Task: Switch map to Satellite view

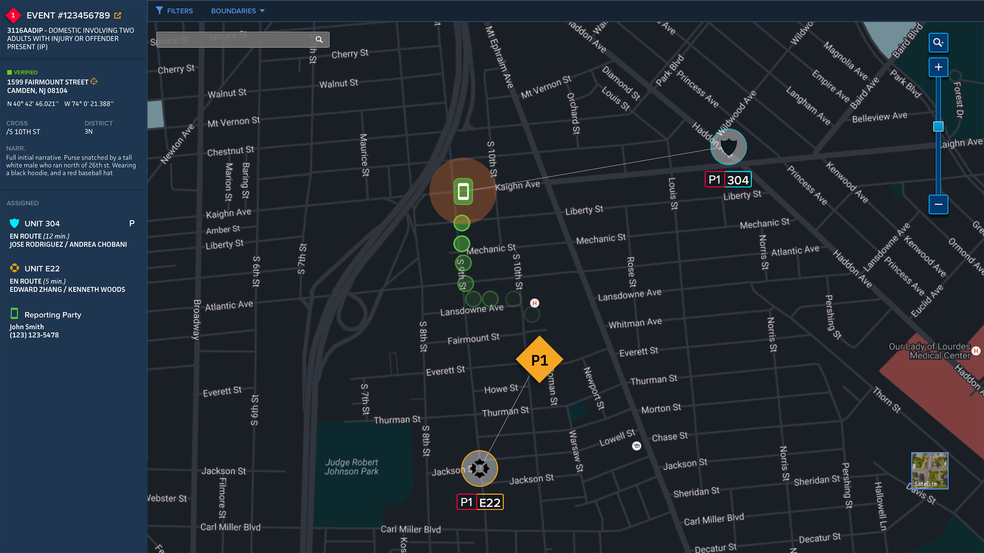Action: pos(929,470)
